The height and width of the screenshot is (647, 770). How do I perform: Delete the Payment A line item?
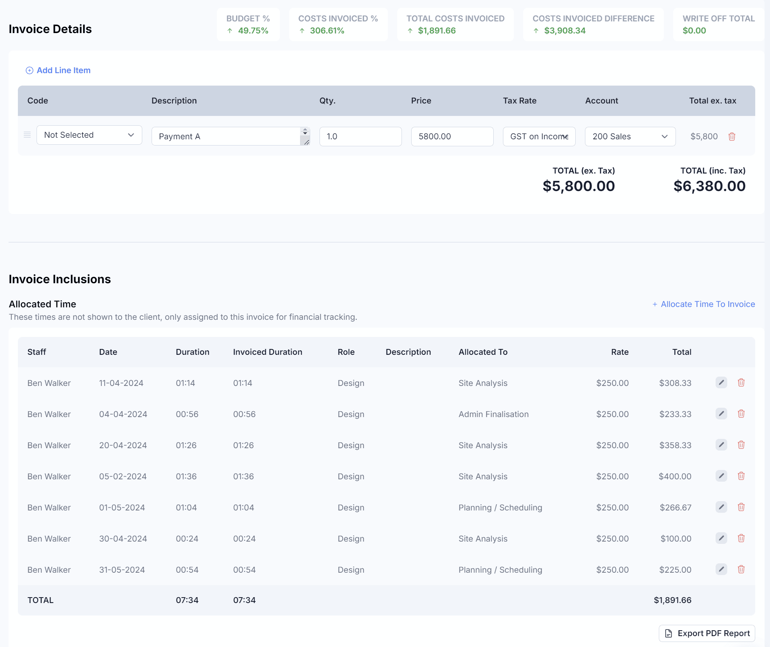tap(732, 137)
